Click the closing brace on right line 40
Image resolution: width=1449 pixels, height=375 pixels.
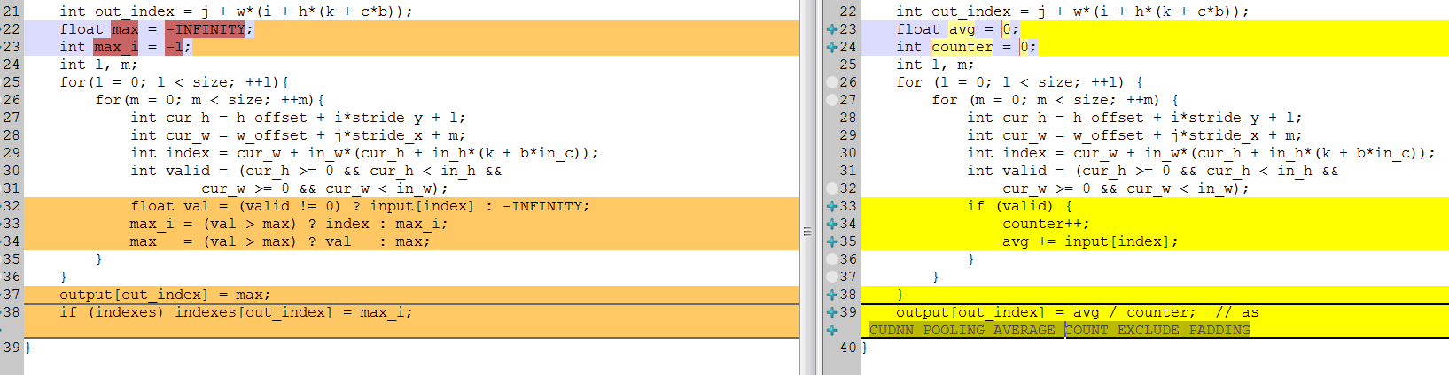pyautogui.click(x=865, y=348)
